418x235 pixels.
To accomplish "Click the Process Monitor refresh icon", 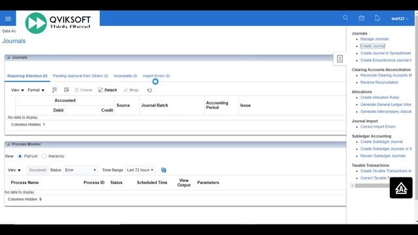I will tap(164, 170).
